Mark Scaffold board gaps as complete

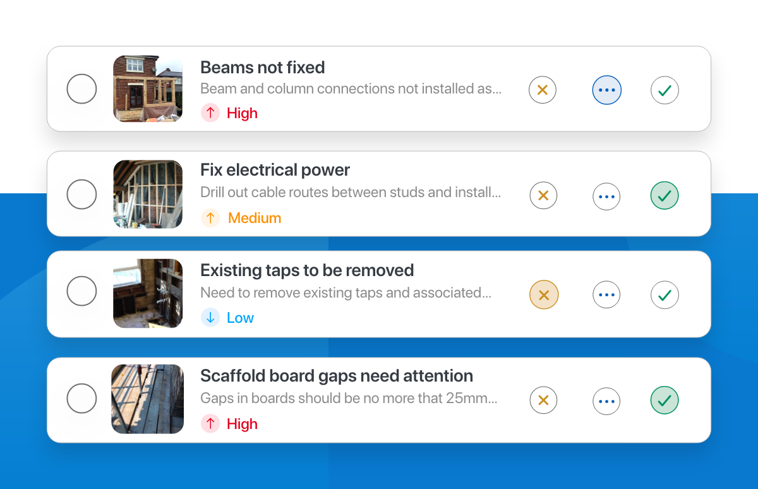pos(665,400)
